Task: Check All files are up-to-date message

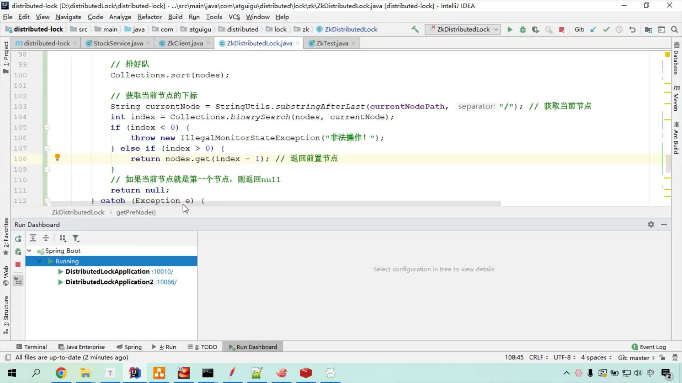Action: click(72, 357)
